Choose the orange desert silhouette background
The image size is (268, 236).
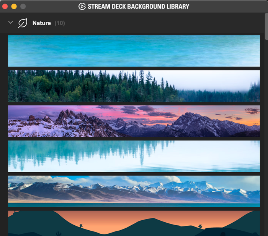(134, 223)
